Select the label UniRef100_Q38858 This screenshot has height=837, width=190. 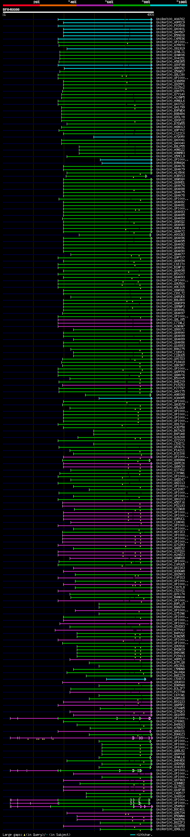pyautogui.click(x=170, y=81)
